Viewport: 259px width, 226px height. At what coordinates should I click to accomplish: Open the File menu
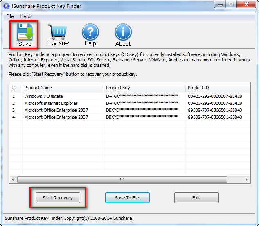10,16
